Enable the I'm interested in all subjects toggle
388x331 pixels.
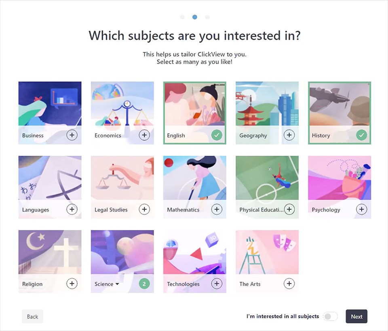pos(330,316)
